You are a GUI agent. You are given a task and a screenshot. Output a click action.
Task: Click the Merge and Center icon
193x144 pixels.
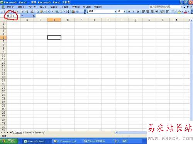pos(156,12)
